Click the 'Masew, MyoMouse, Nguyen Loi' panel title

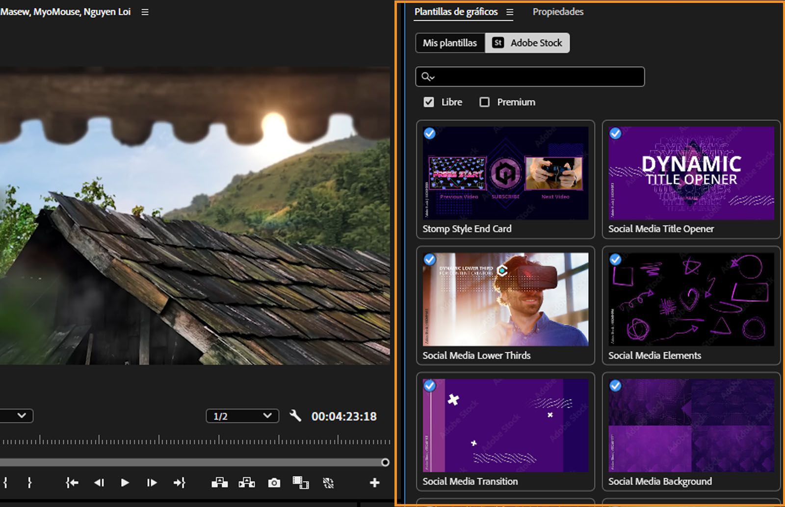[x=66, y=12]
